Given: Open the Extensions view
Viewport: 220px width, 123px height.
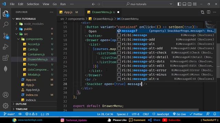Looking at the screenshot, I should pyautogui.click(x=5, y=58).
